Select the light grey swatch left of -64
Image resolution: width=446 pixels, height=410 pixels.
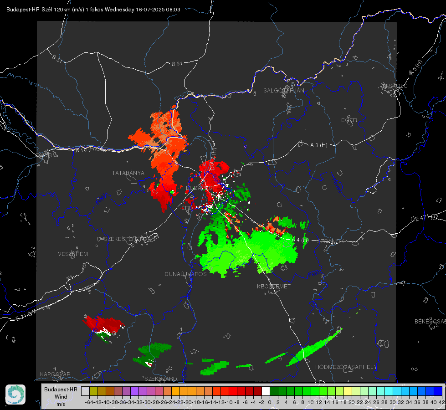point(85,391)
